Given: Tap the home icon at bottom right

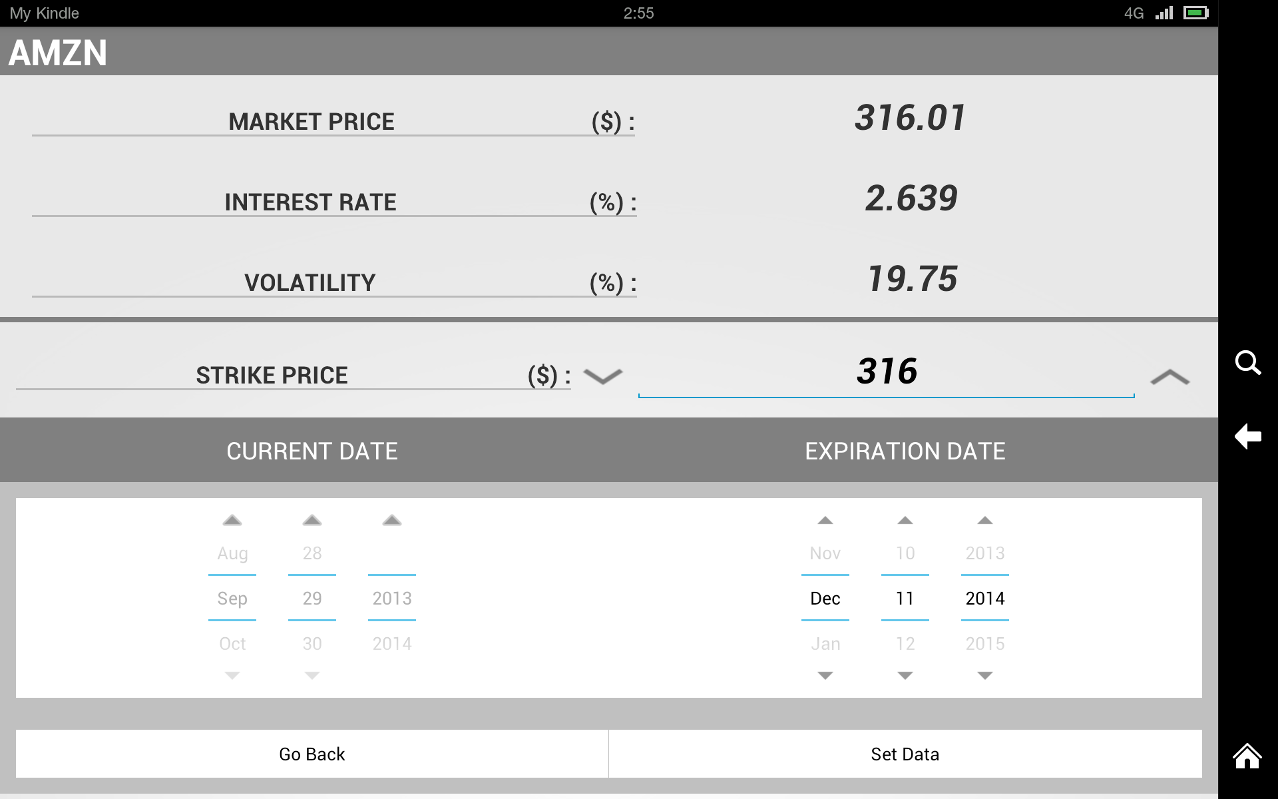Looking at the screenshot, I should tap(1249, 756).
